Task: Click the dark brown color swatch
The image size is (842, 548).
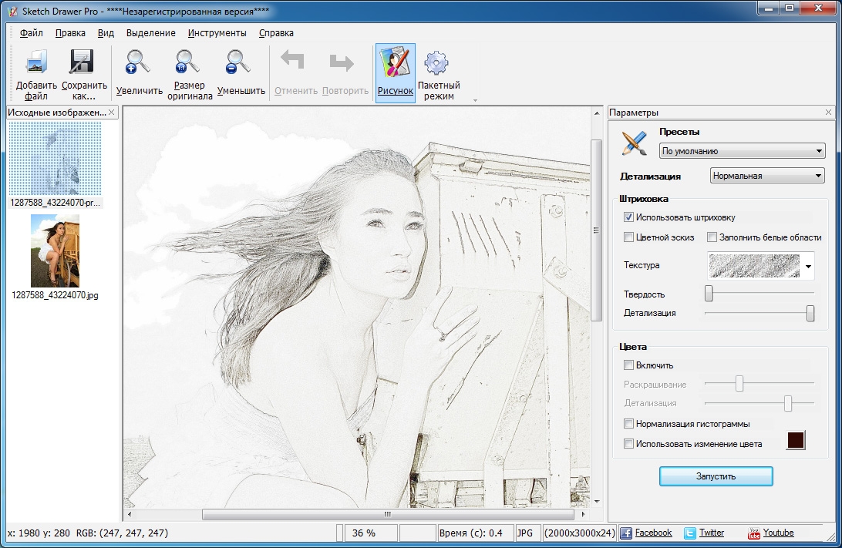Action: pyautogui.click(x=795, y=440)
